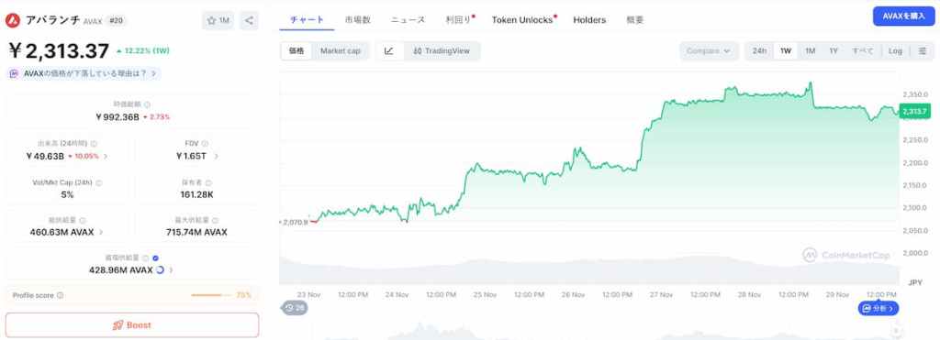Select the 価格 (Price) chart toggle
Viewport: 940px width, 340px height.
click(297, 51)
